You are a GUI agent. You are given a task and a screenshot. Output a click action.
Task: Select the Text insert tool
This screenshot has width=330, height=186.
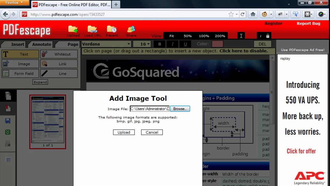tap(20, 54)
